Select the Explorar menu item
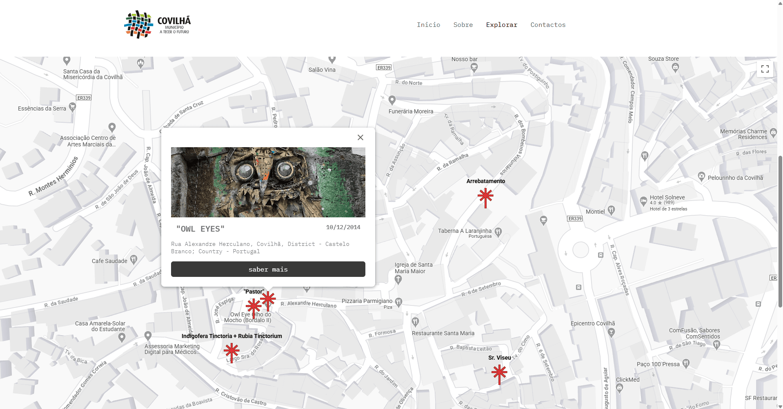This screenshot has height=409, width=783. 501,25
